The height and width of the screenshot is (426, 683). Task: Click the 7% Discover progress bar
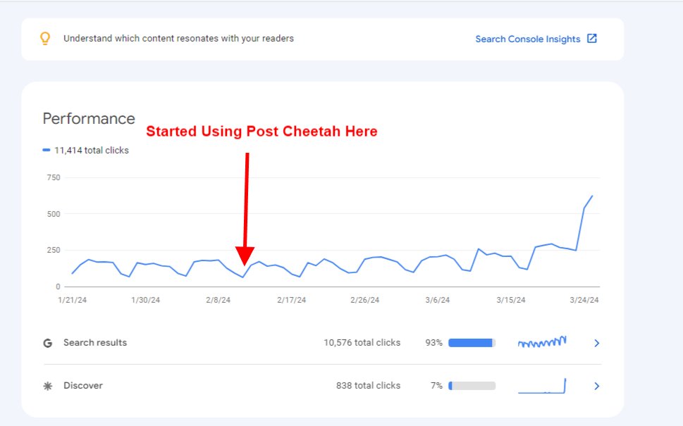pyautogui.click(x=472, y=386)
